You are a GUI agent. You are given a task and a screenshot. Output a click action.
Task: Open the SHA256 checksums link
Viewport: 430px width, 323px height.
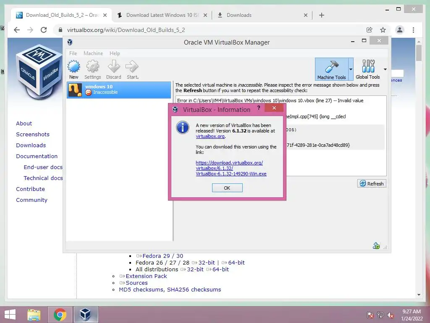[x=194, y=289]
